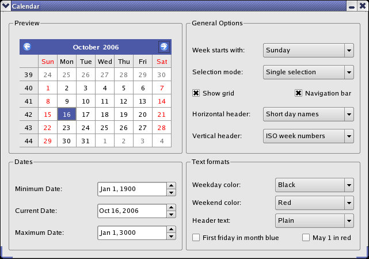The height and width of the screenshot is (259, 369).
Task: Disable the Show grid checkbox
Action: [196, 93]
